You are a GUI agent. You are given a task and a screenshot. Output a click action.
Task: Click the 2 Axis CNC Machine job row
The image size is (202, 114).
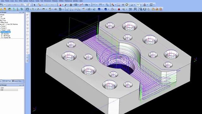pos(9,24)
